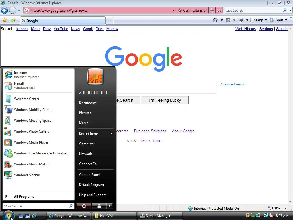The image size is (293, 220).
Task: Open search provider options dropdown
Action: click(x=290, y=11)
